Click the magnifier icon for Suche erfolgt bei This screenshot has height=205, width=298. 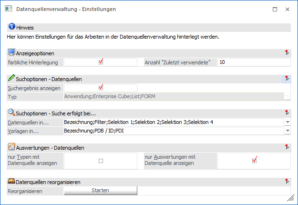(x=11, y=113)
